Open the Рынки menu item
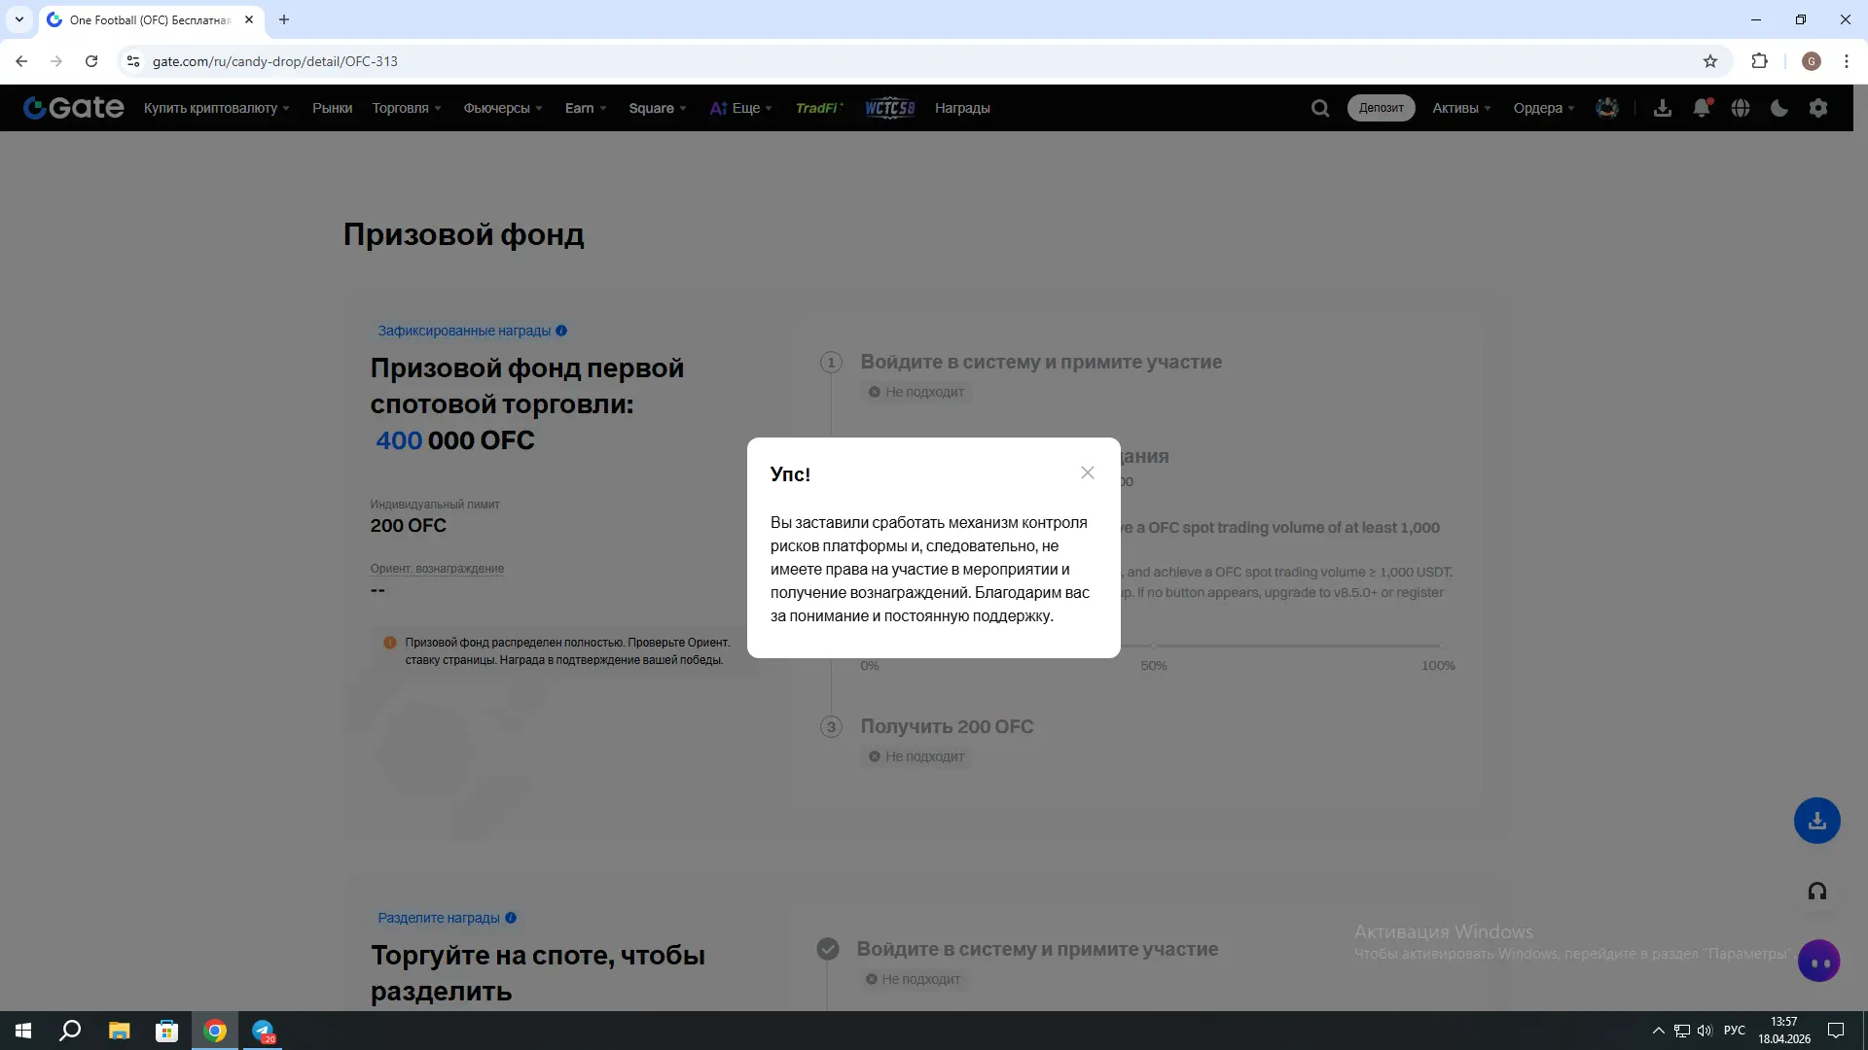1868x1050 pixels. [332, 108]
